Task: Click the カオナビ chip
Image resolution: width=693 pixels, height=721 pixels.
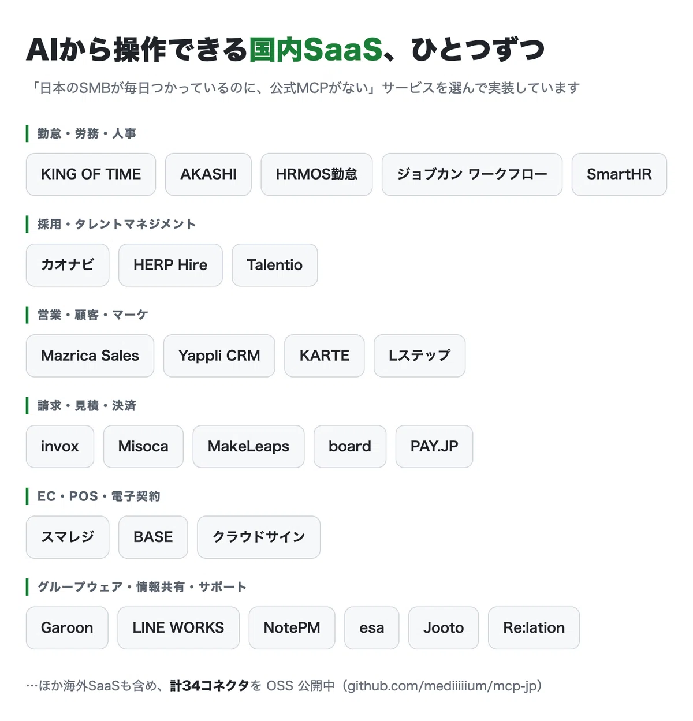Action: [68, 265]
